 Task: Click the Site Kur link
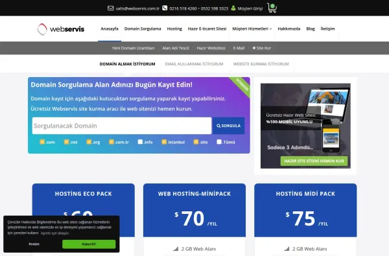[x=261, y=48]
